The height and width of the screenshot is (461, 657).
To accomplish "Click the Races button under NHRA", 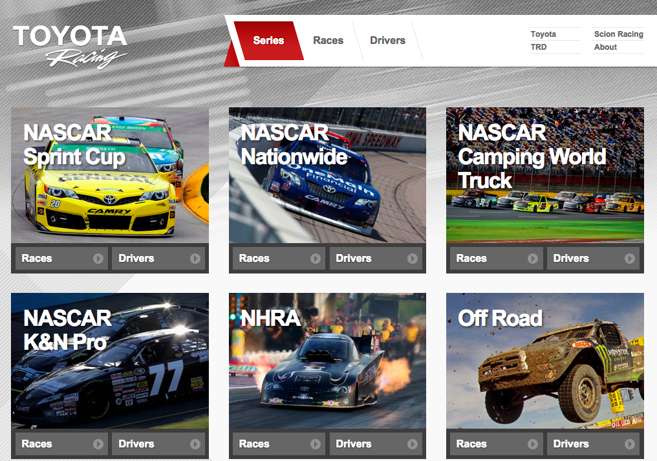I will (279, 444).
